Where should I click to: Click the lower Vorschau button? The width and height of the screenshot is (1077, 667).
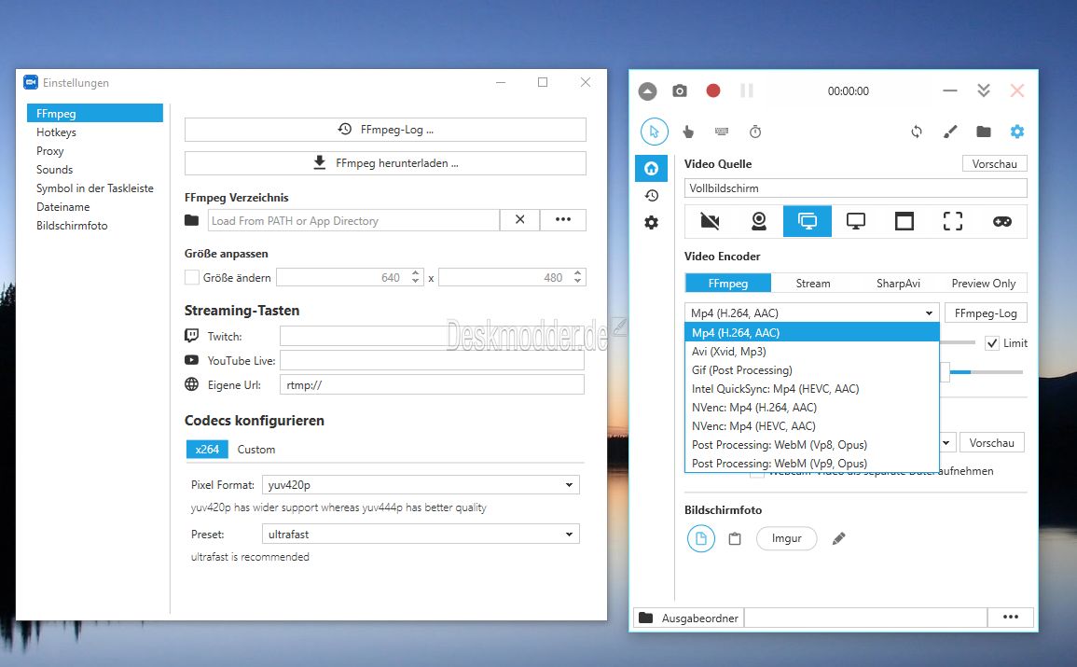(991, 443)
